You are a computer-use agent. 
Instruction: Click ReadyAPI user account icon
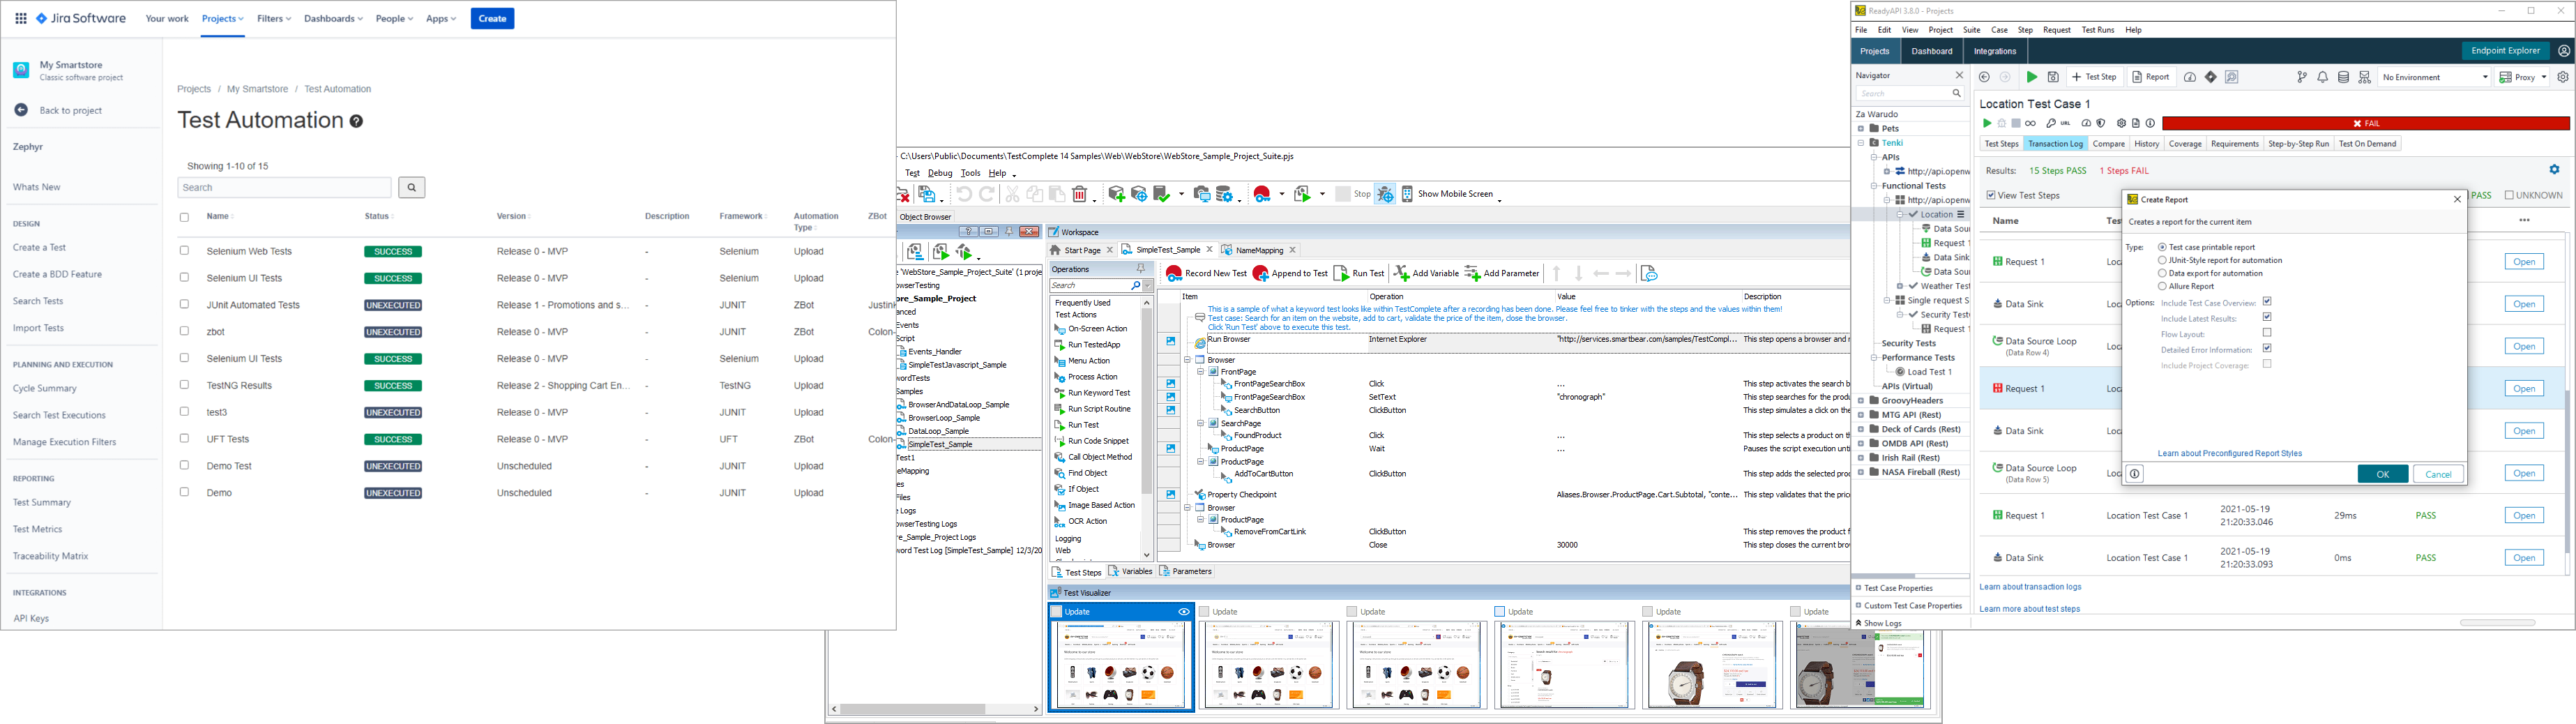coord(2564,51)
